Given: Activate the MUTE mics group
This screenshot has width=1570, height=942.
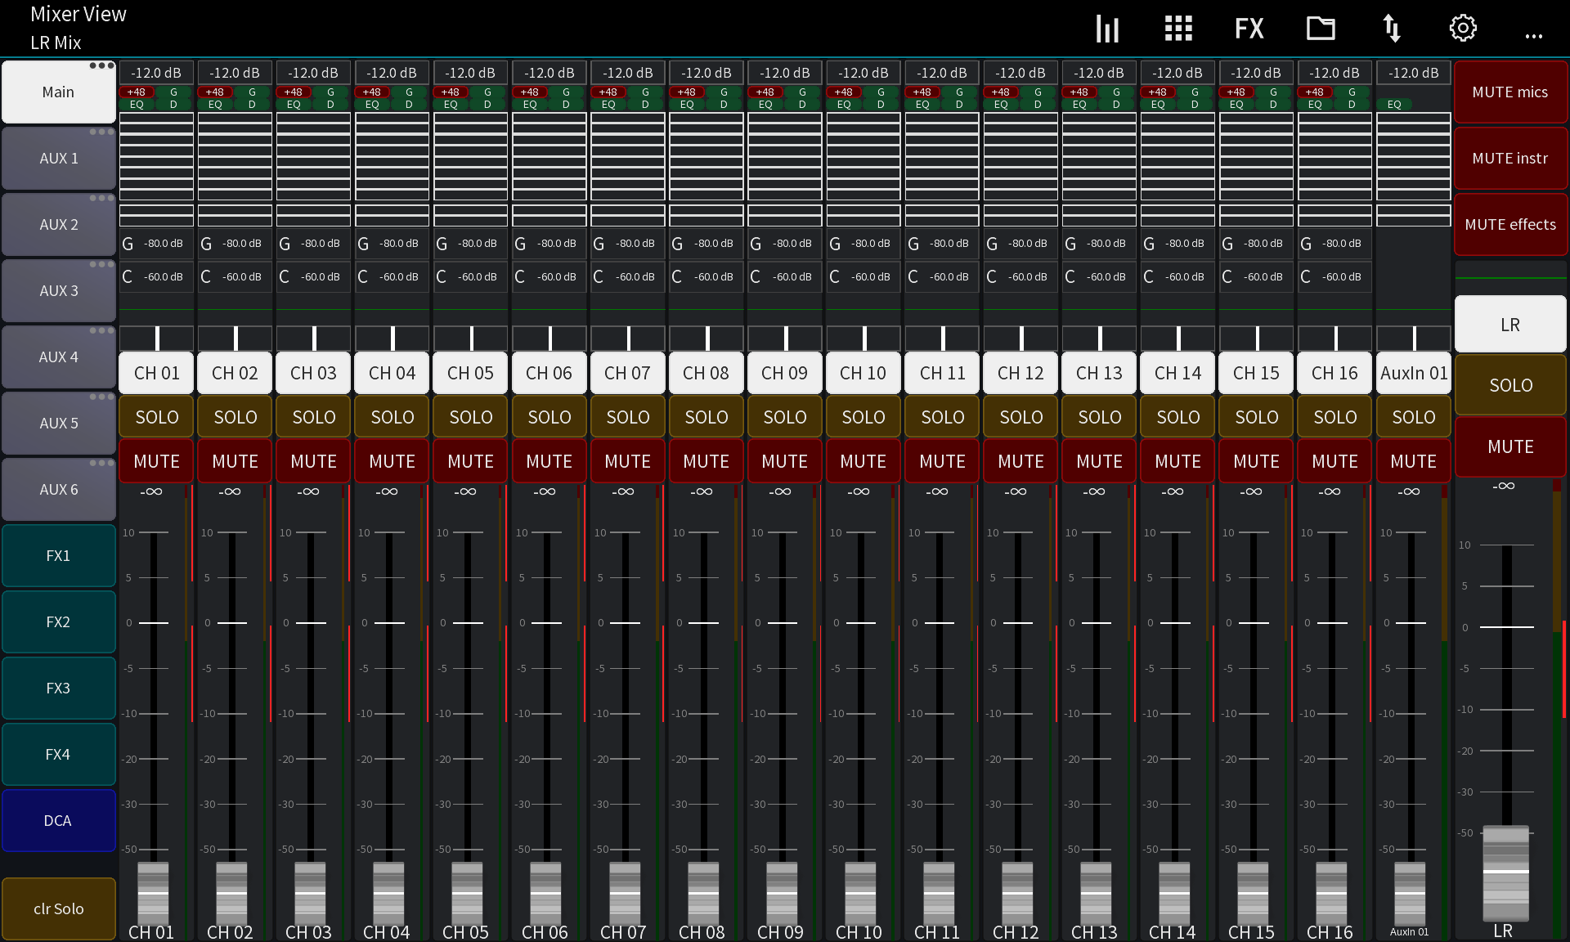Looking at the screenshot, I should click(1509, 92).
